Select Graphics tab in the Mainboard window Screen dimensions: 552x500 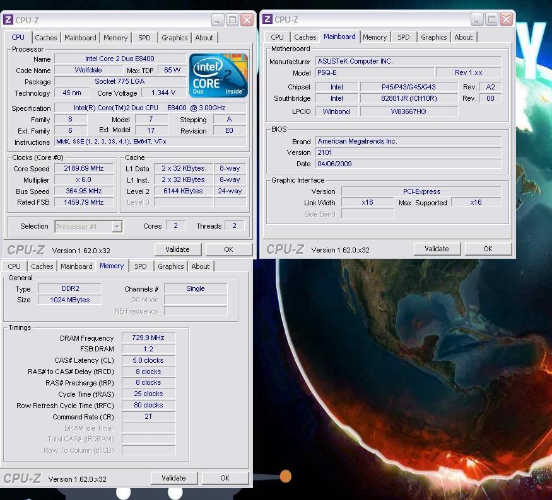tap(434, 37)
